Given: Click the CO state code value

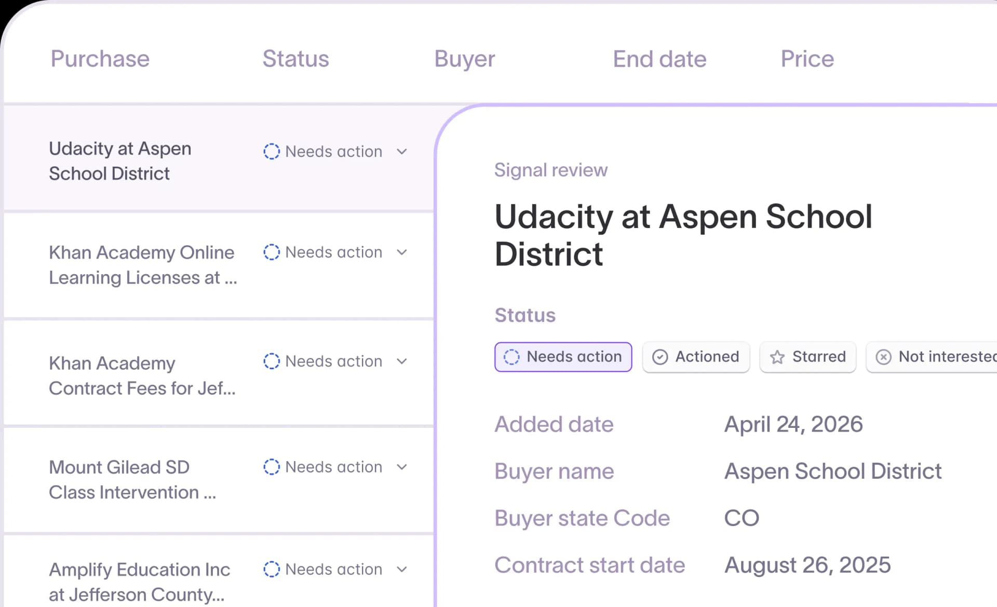Looking at the screenshot, I should (742, 518).
